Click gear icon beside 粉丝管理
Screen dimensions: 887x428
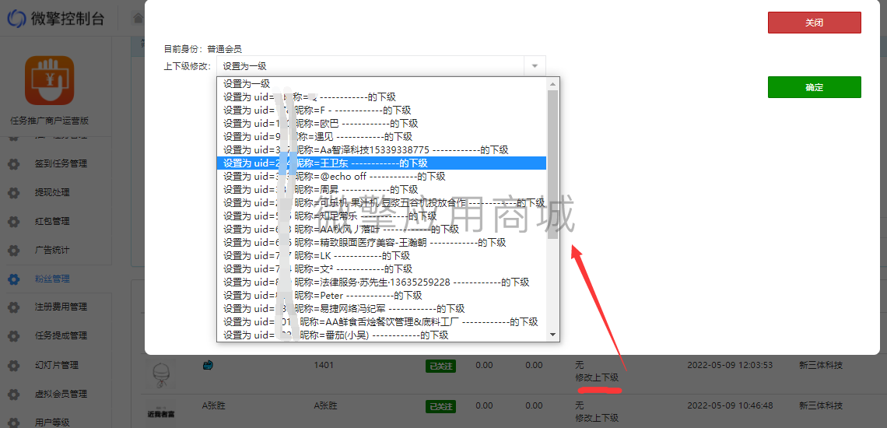click(x=13, y=279)
